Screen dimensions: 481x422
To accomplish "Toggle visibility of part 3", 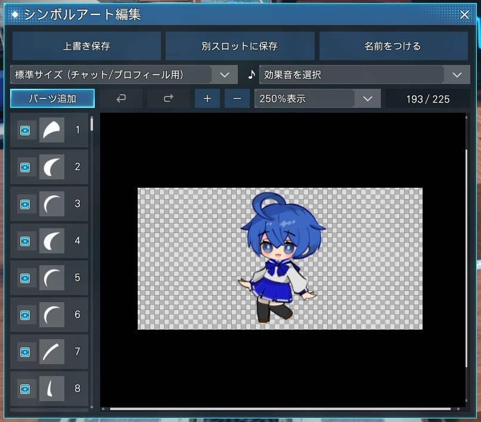I will [x=25, y=204].
